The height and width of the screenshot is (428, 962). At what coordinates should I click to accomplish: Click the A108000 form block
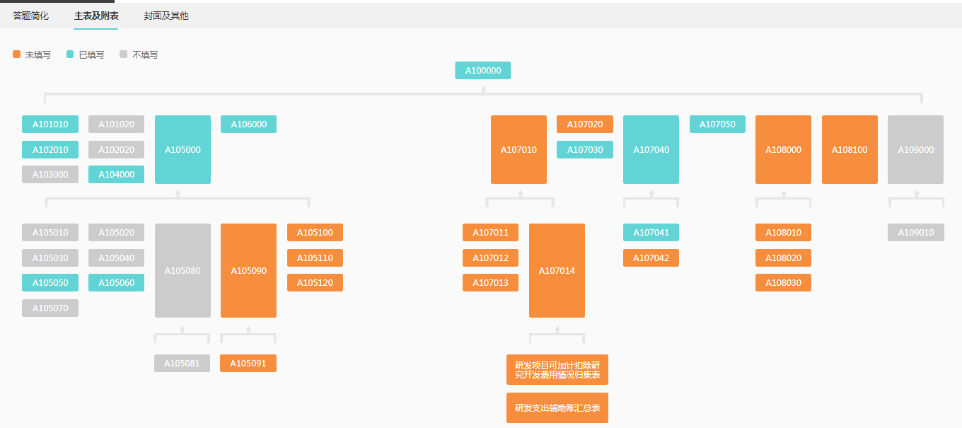point(783,149)
